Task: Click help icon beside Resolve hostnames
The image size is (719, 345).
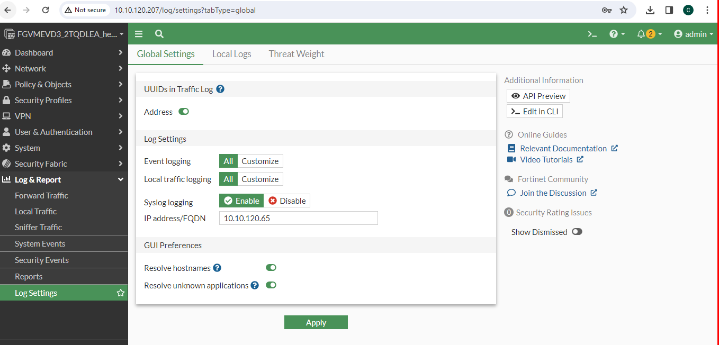Action: coord(217,268)
